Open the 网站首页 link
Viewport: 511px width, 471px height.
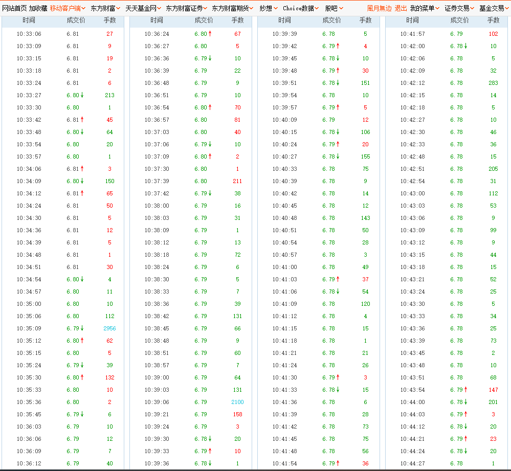coord(14,8)
